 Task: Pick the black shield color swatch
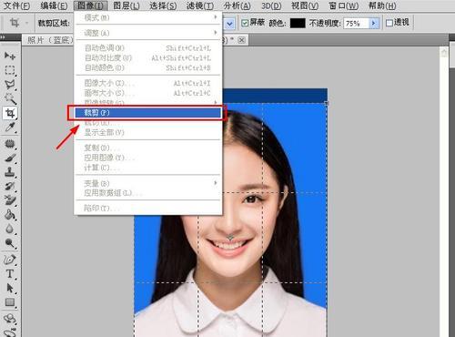pyautogui.click(x=298, y=23)
